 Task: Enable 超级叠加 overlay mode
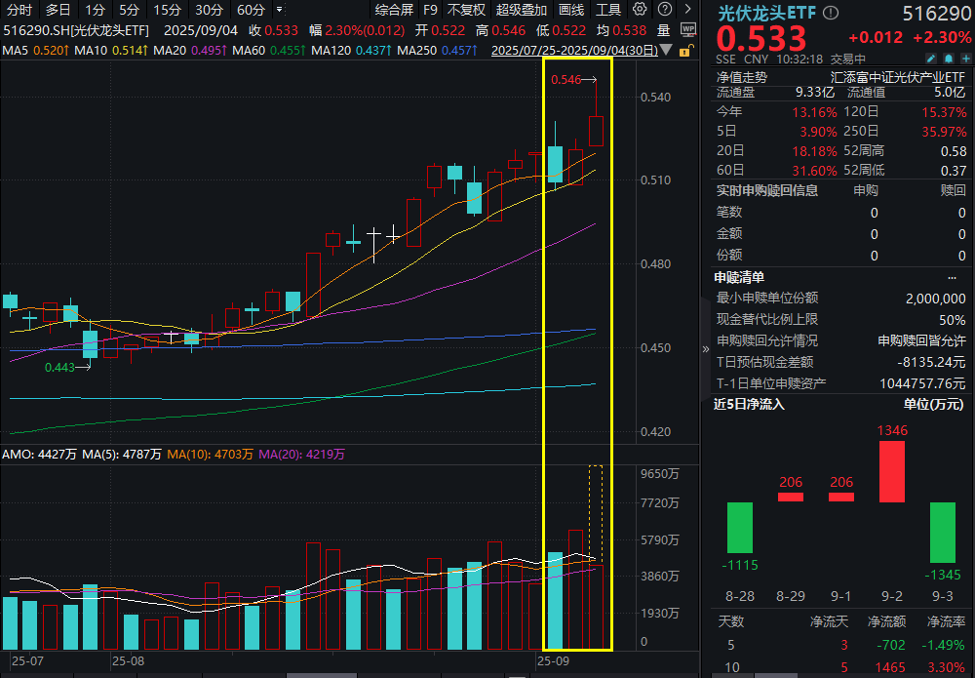(520, 10)
